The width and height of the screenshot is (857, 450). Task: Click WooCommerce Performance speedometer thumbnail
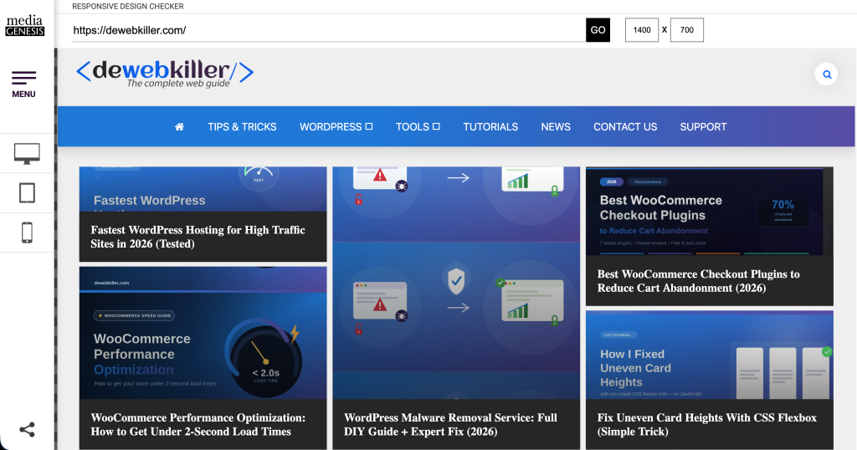tap(203, 333)
